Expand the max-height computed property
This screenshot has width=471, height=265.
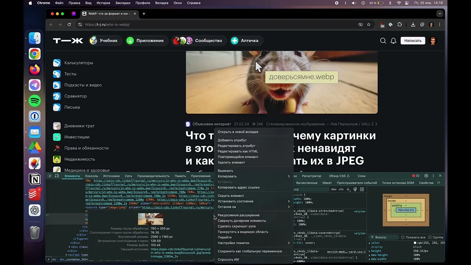pyautogui.click(x=369, y=255)
